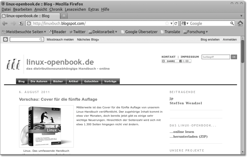Go to the Firefox home page icon

(240, 24)
